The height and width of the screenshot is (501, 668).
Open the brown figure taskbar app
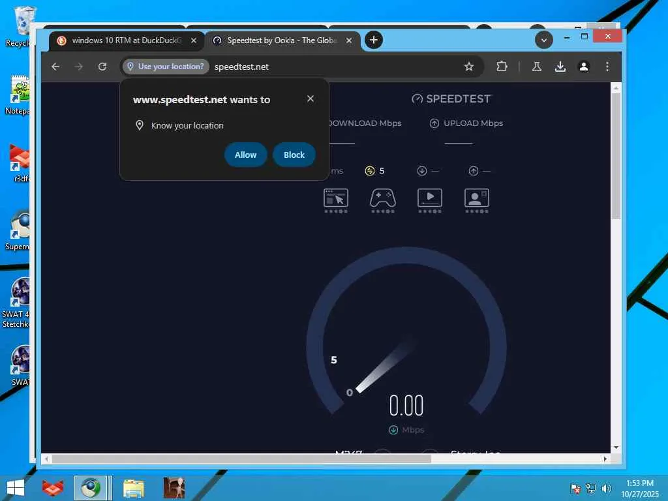pyautogui.click(x=174, y=488)
